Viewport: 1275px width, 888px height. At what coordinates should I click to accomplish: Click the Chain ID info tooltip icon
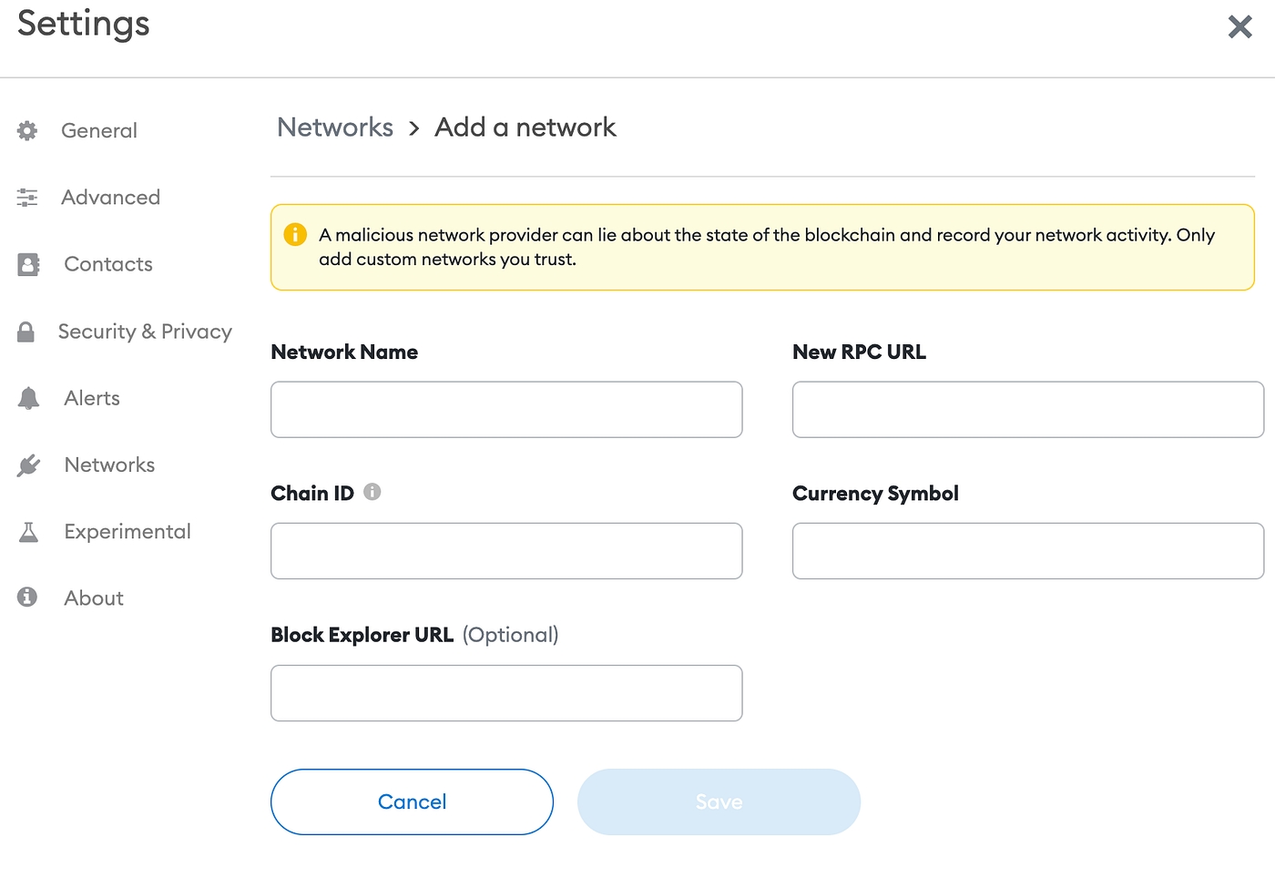[x=372, y=492]
